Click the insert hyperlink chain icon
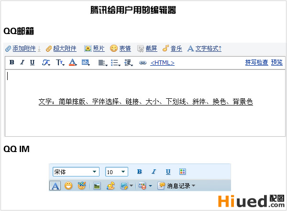Screen dimensions: 287x211 pos(143,63)
